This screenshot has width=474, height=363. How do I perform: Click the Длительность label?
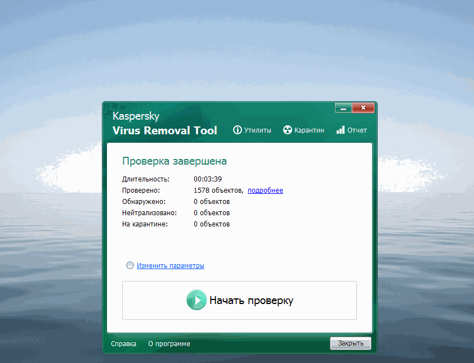146,179
